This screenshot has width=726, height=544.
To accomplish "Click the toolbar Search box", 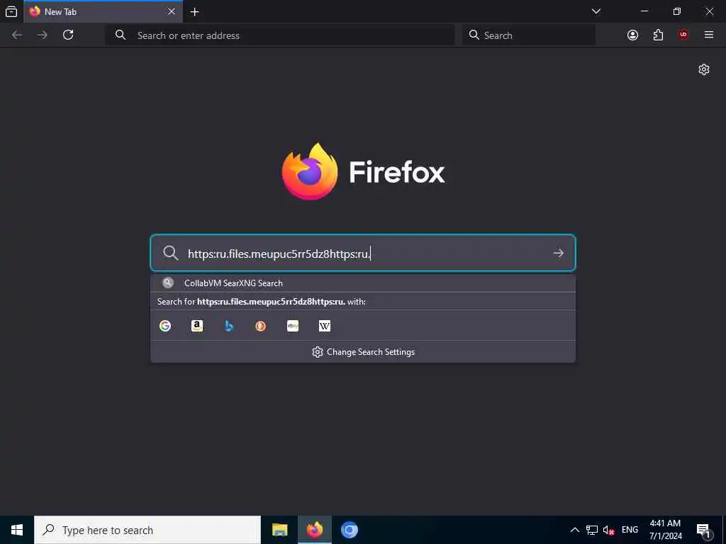I will click(x=529, y=35).
